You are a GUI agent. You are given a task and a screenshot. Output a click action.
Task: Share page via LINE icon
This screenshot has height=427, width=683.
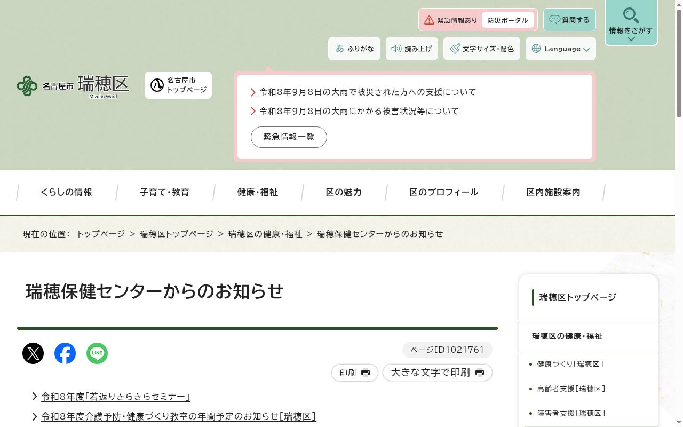[x=97, y=353]
